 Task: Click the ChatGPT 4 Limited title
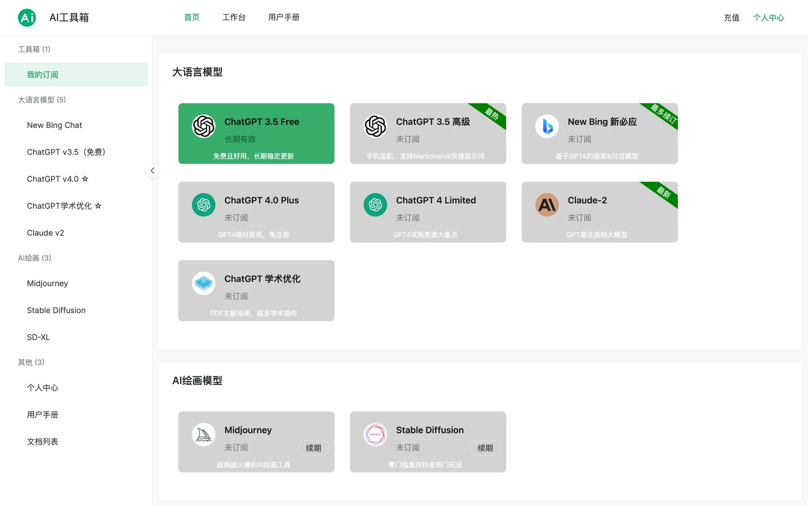tap(436, 200)
